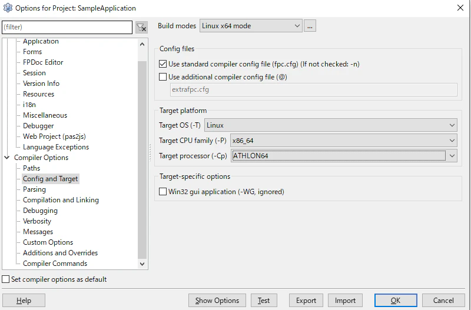Open the Build modes dropdown

coord(251,26)
